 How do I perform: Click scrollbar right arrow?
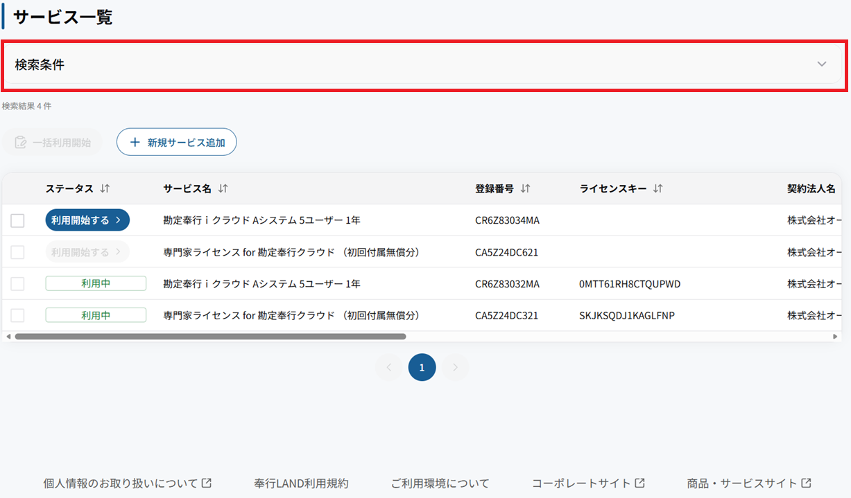pos(835,337)
